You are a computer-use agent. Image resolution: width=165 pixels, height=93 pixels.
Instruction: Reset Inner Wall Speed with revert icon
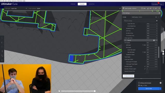coord(143,52)
